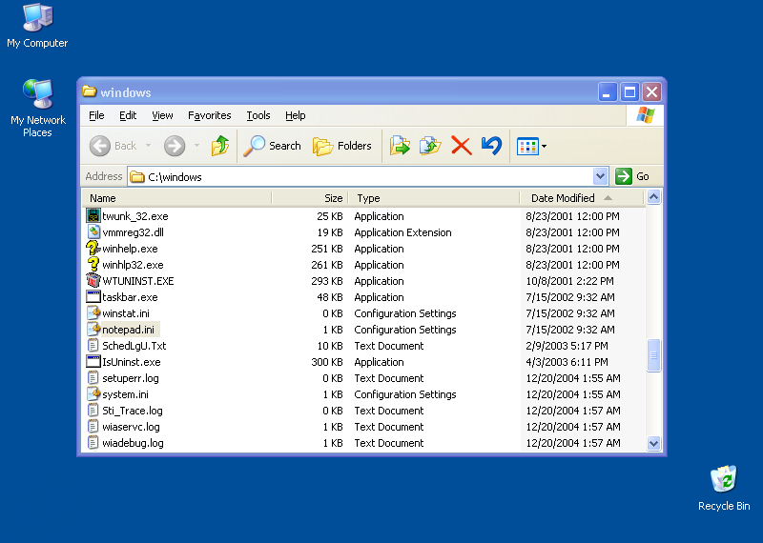Open the Help menu
The width and height of the screenshot is (763, 543).
tap(295, 115)
